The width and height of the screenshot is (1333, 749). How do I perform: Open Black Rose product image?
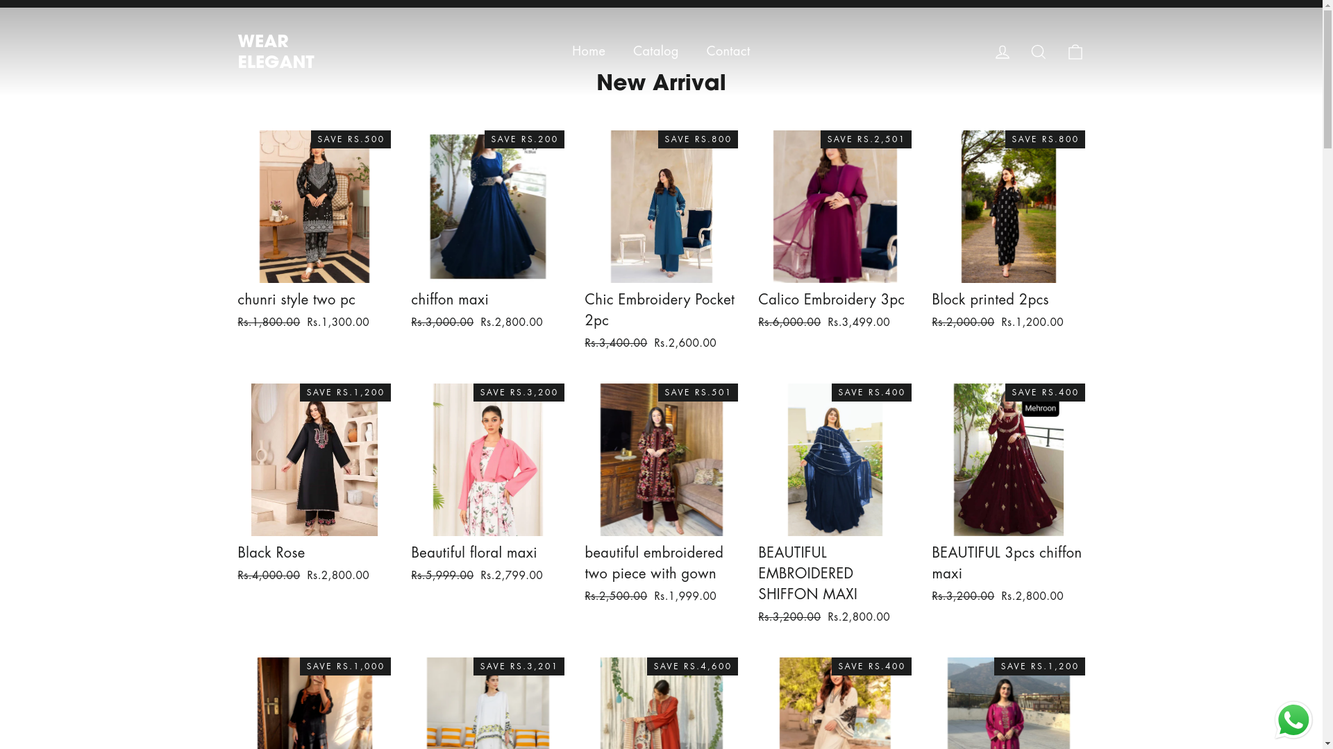[314, 460]
